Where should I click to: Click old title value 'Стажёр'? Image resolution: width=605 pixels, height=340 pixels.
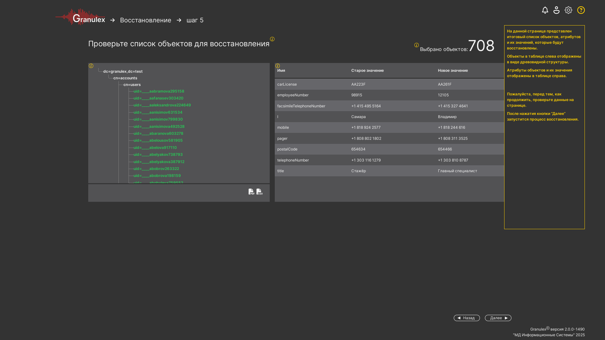(x=359, y=171)
